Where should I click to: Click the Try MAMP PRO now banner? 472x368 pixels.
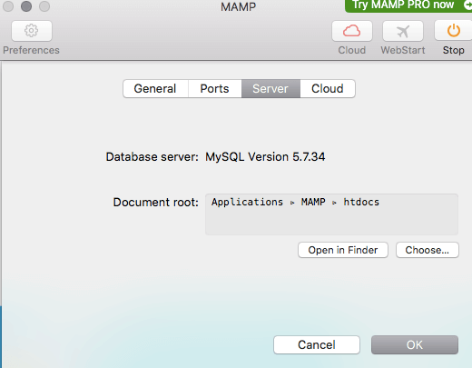[408, 5]
